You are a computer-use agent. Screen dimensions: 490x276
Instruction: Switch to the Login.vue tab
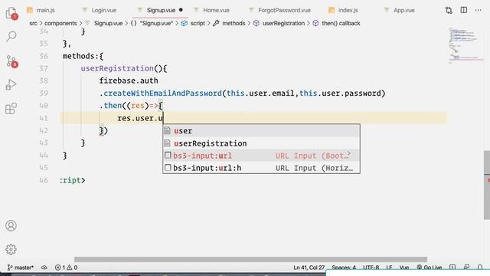tap(100, 10)
